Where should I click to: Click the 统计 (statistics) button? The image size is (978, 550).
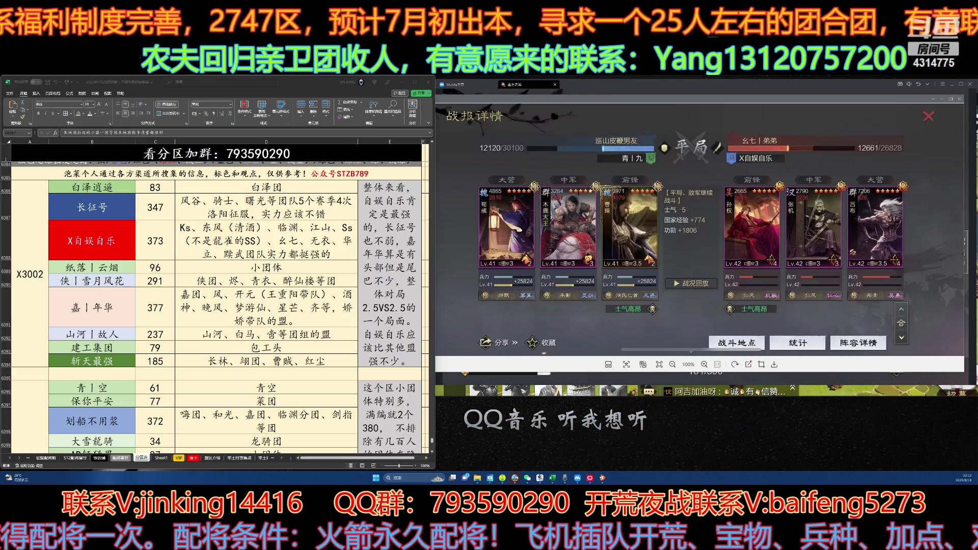tap(798, 343)
